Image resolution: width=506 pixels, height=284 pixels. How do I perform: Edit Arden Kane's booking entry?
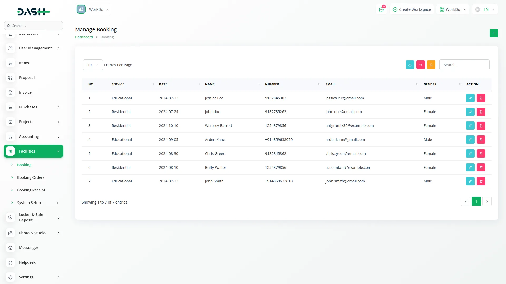tap(470, 140)
